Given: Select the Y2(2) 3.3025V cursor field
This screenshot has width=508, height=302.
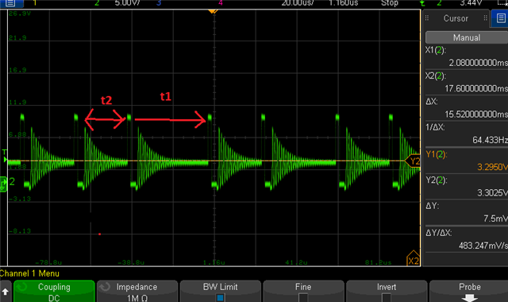Looking at the screenshot, I should 467,187.
